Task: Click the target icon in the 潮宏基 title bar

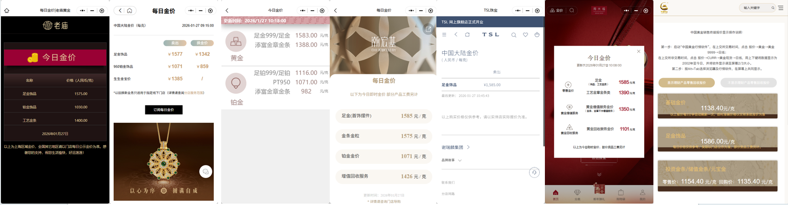Action: click(430, 10)
